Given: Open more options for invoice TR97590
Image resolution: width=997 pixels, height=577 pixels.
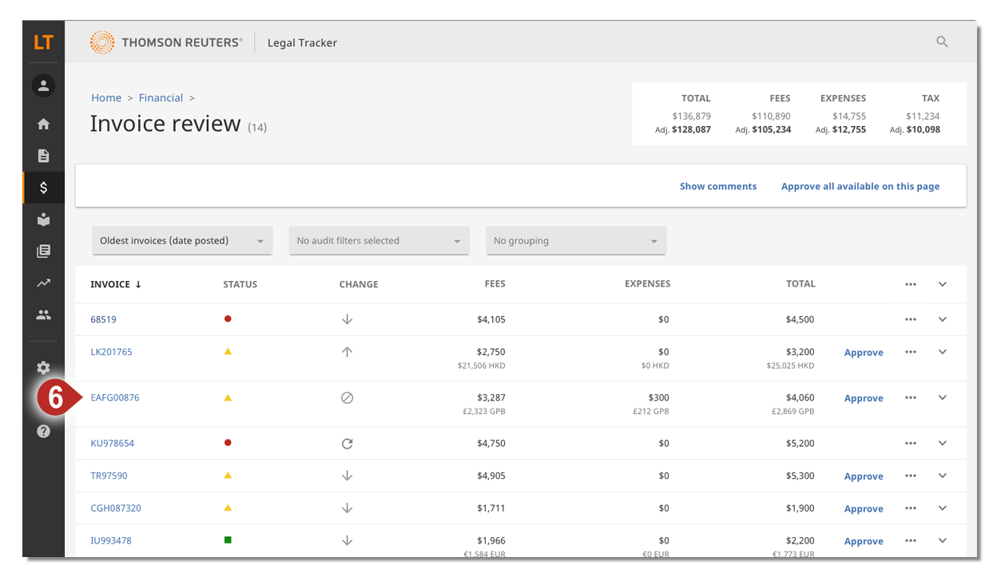Looking at the screenshot, I should click(910, 476).
